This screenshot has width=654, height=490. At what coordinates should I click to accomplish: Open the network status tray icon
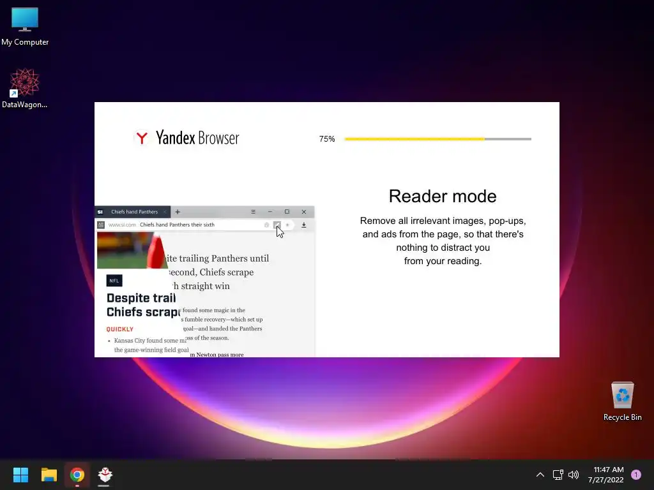(x=558, y=475)
